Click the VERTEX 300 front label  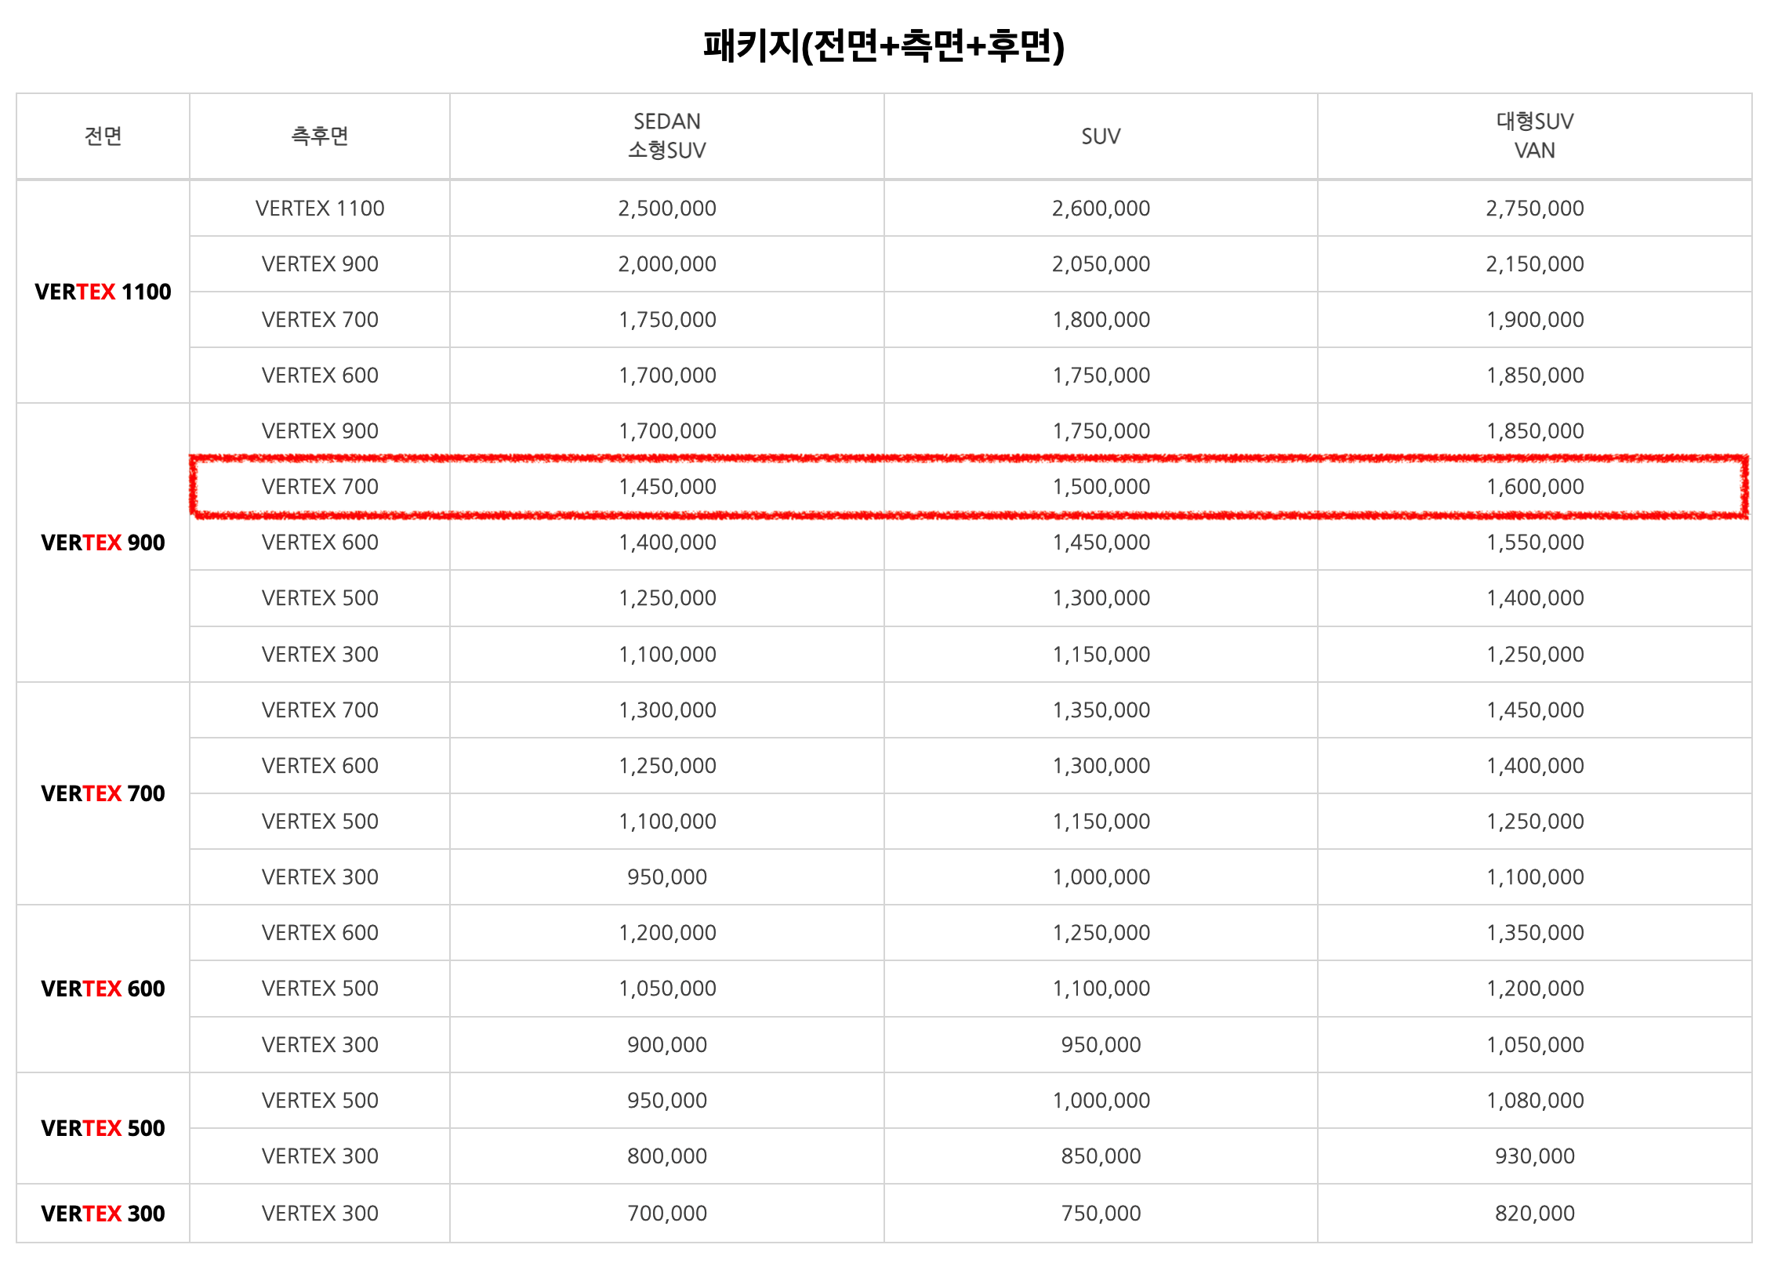tap(102, 1212)
